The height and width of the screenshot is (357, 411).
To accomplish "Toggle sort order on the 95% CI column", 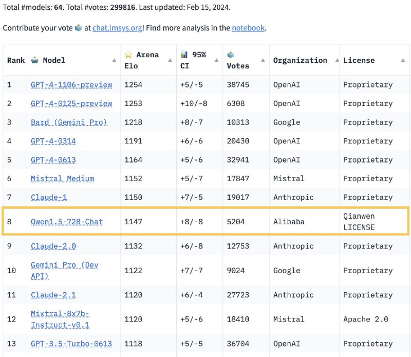I will coord(216,60).
